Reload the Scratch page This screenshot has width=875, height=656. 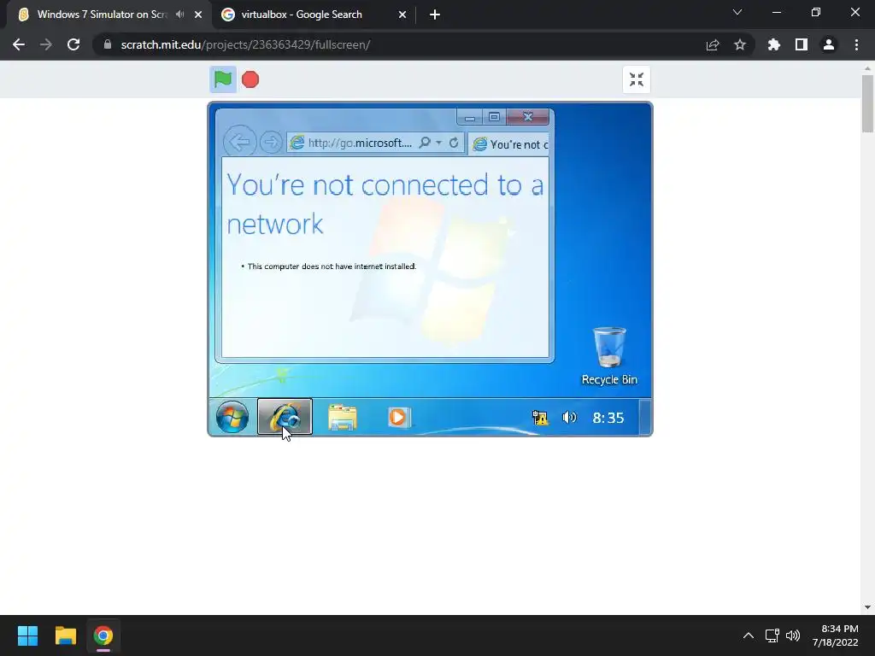coord(73,44)
